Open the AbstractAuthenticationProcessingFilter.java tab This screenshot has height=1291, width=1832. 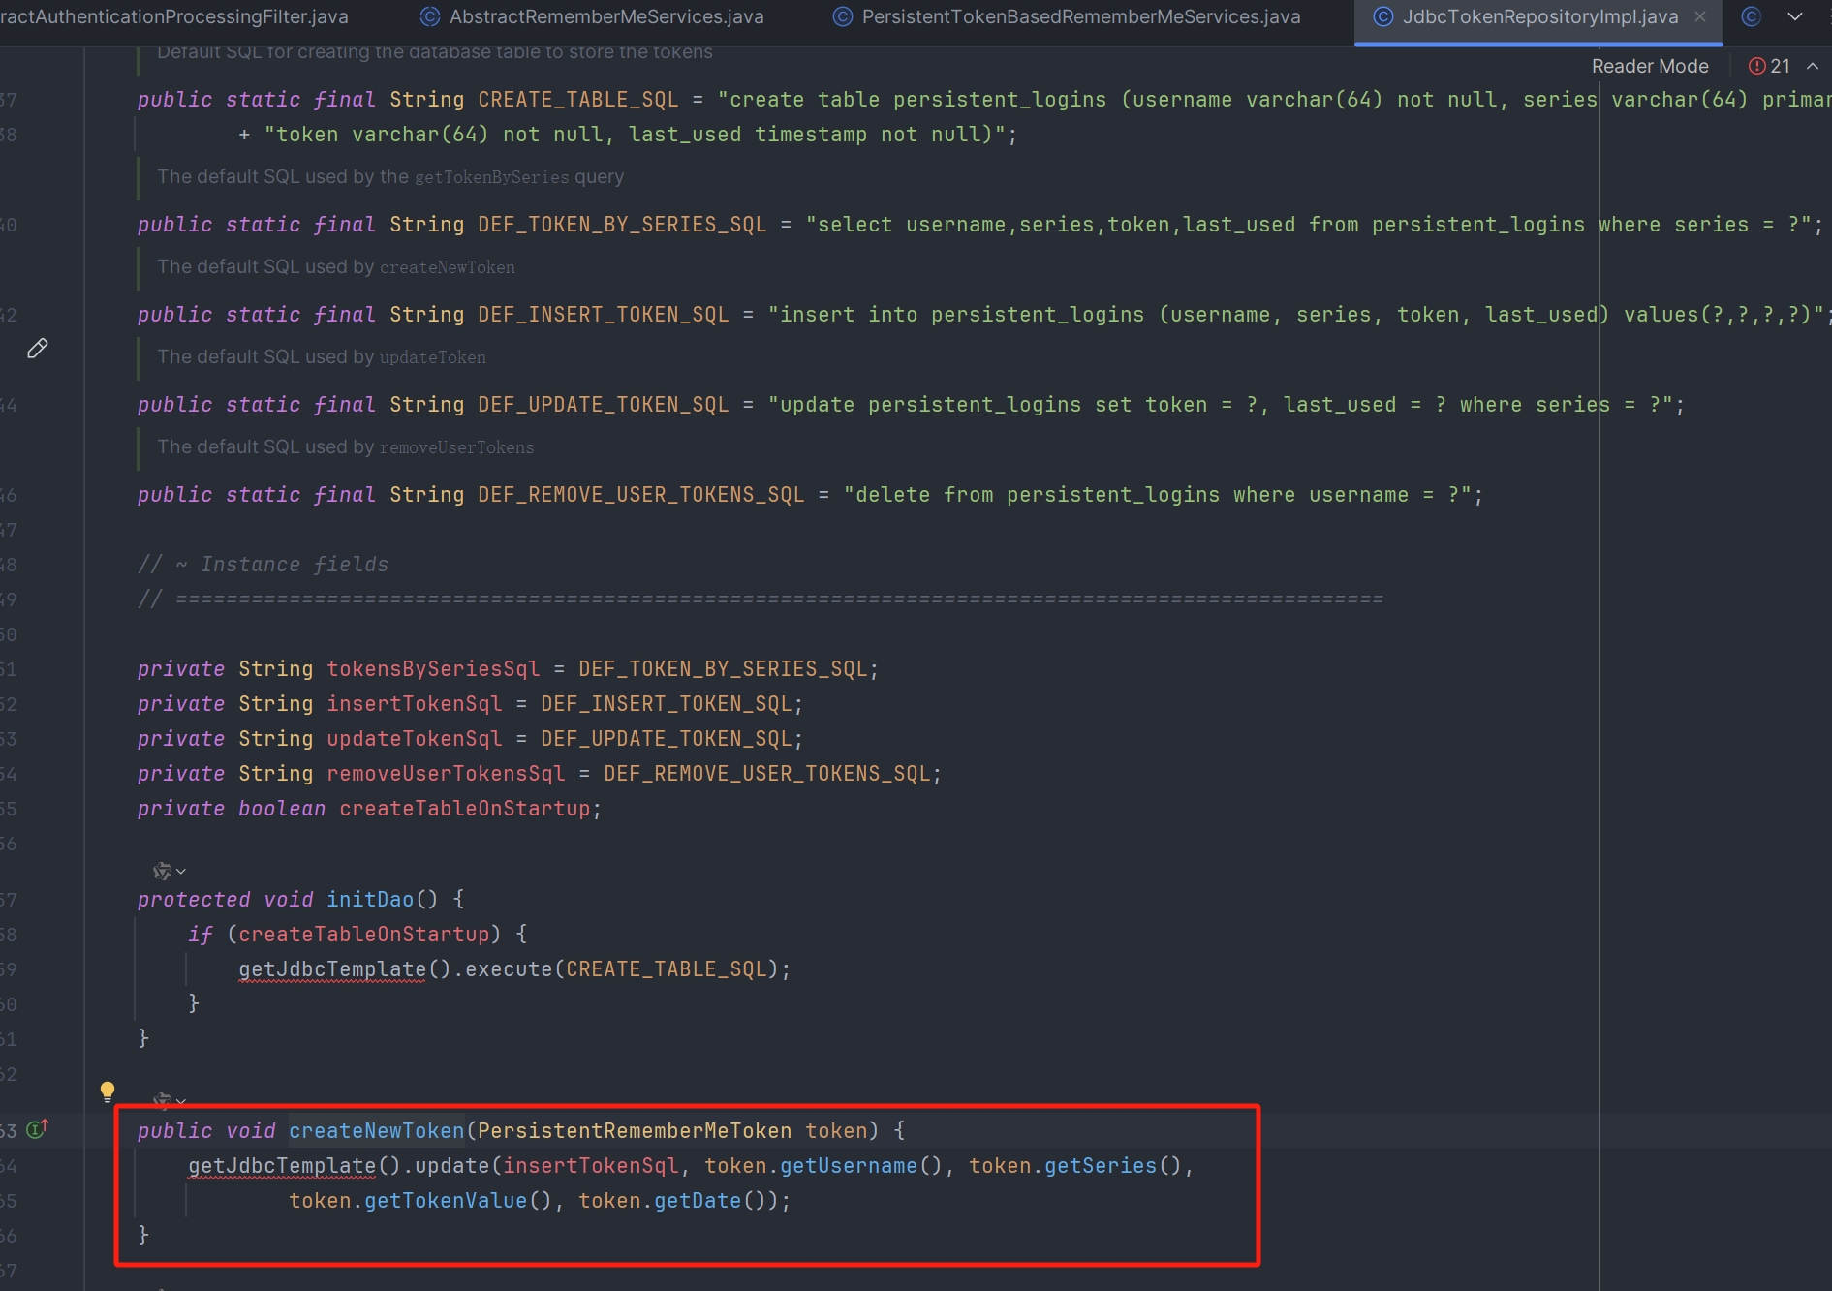click(174, 17)
